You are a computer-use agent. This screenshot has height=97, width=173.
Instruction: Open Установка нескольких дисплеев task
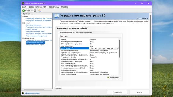point(36,36)
